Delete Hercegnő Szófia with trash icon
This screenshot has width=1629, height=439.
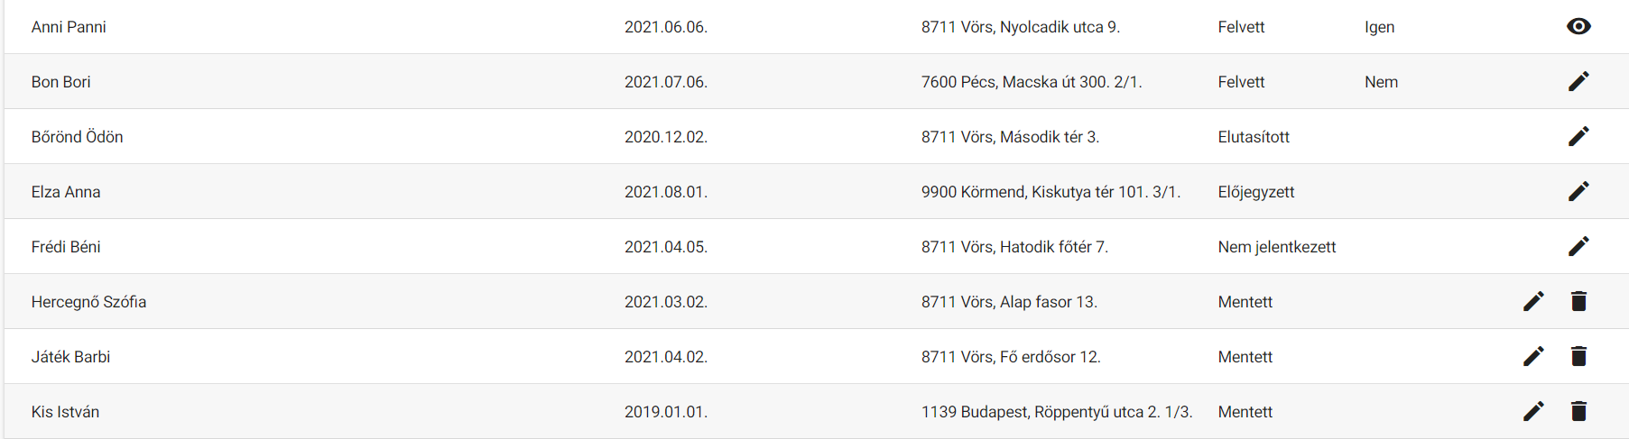point(1578,301)
